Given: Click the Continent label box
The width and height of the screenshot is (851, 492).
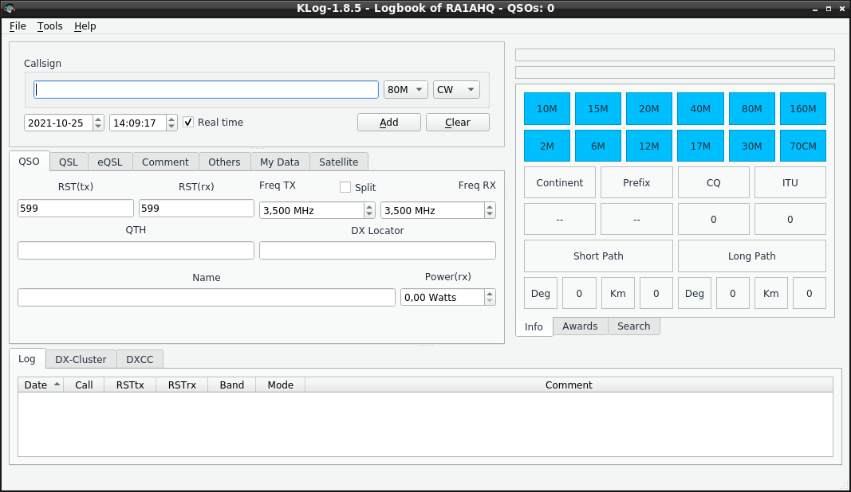Looking at the screenshot, I should pyautogui.click(x=560, y=182).
